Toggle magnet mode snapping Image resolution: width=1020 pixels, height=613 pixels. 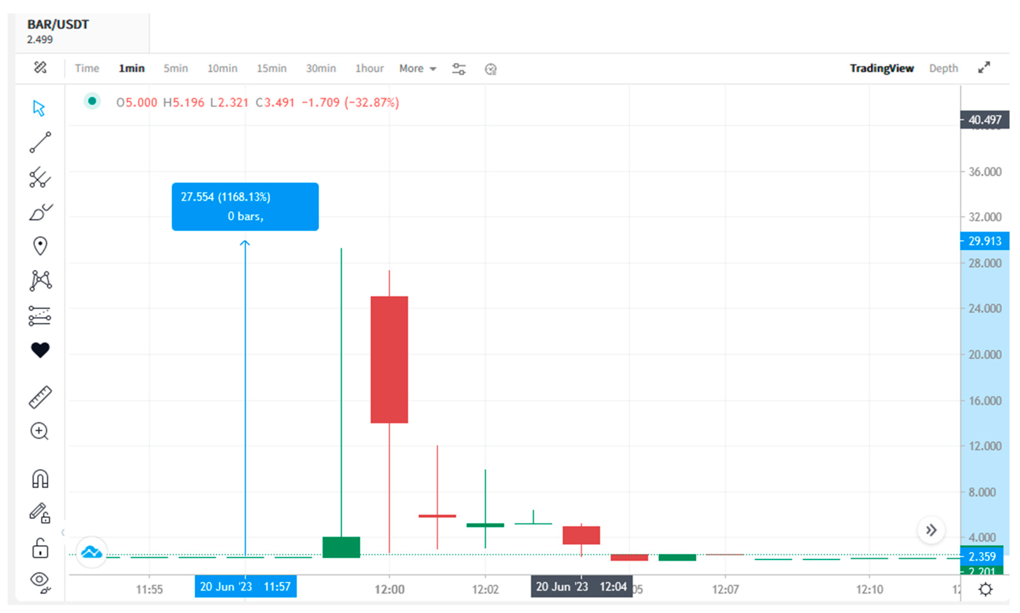coord(40,479)
